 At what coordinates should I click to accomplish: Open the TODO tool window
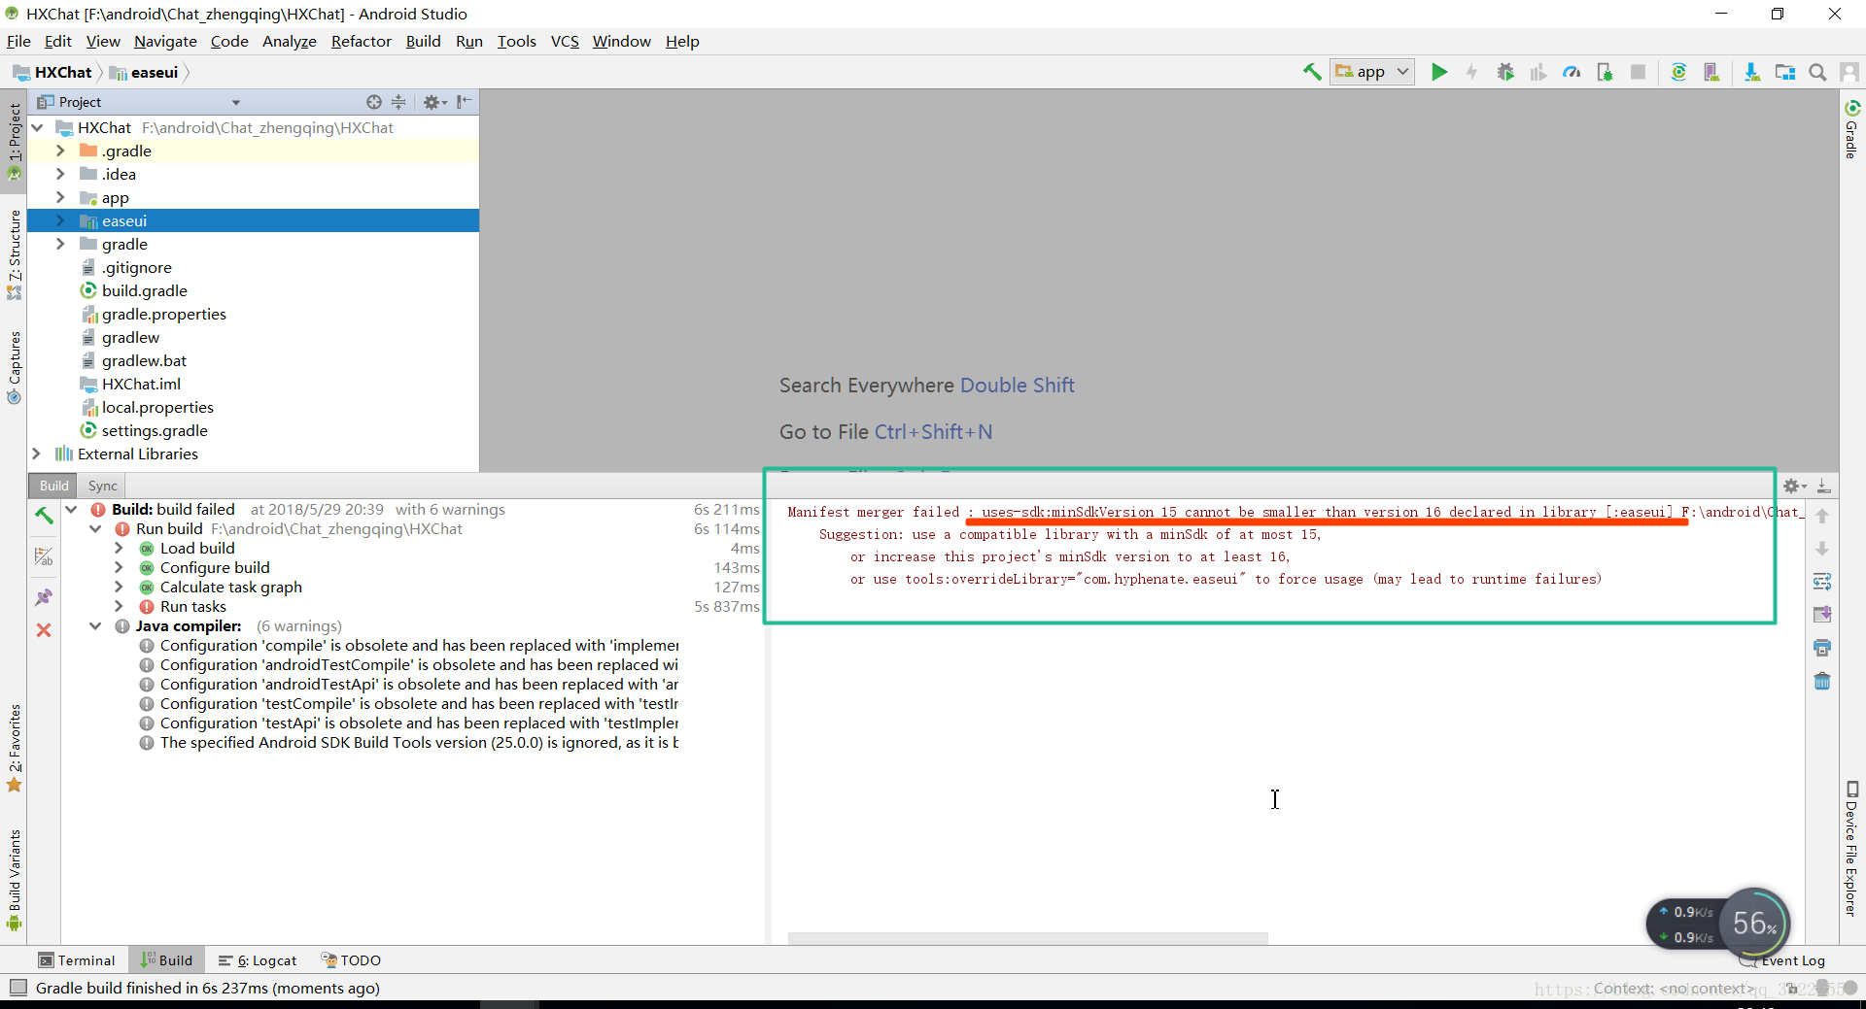351,960
